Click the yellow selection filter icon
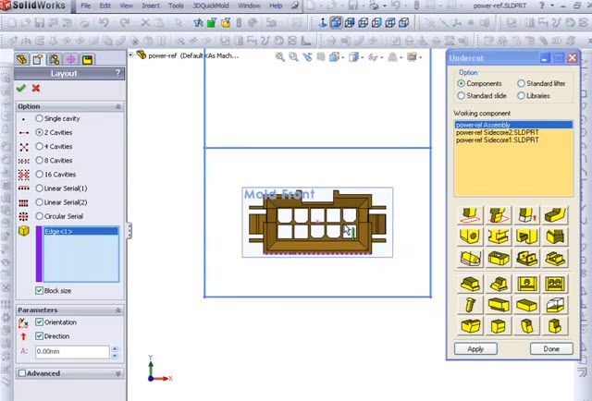Viewport: 592px width, 401px height. pos(226,23)
